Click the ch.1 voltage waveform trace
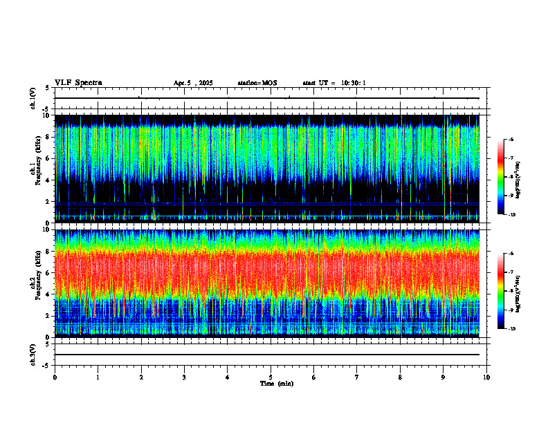 [267, 98]
